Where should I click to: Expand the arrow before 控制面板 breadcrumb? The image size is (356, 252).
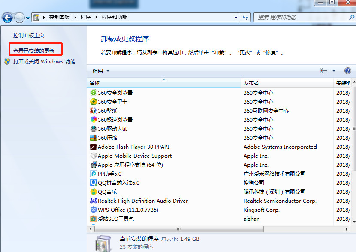tap(44, 17)
